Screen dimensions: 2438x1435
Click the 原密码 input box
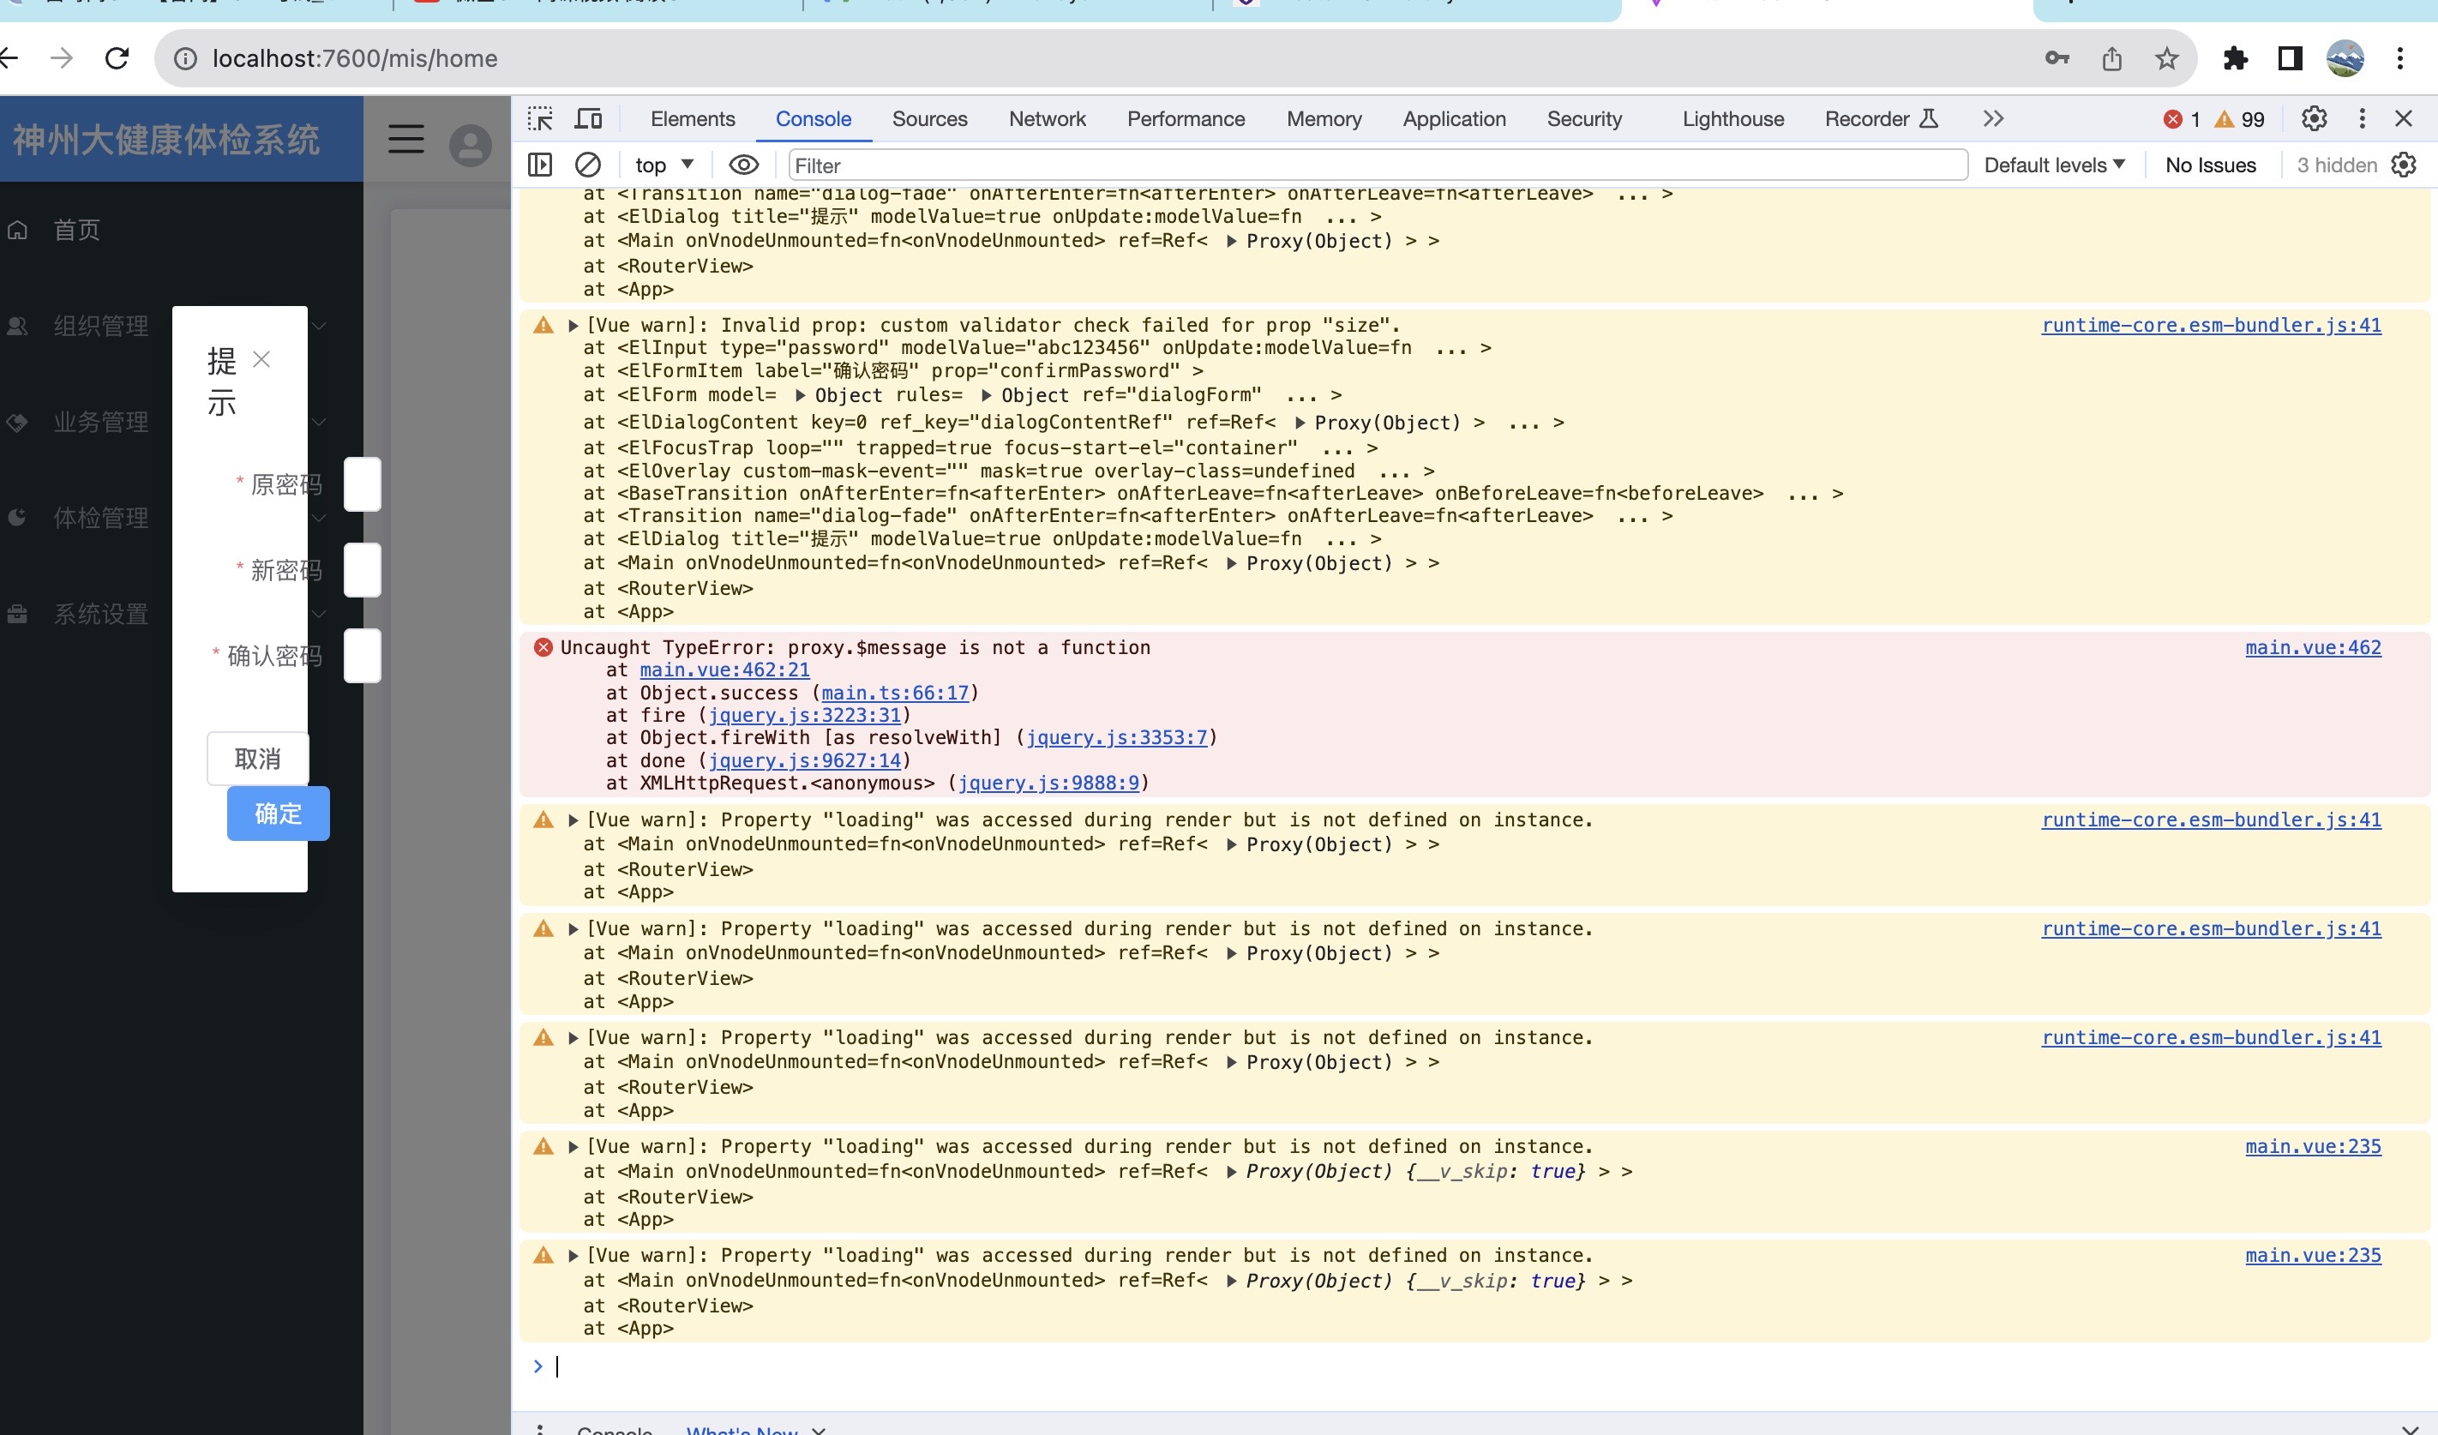tap(362, 483)
